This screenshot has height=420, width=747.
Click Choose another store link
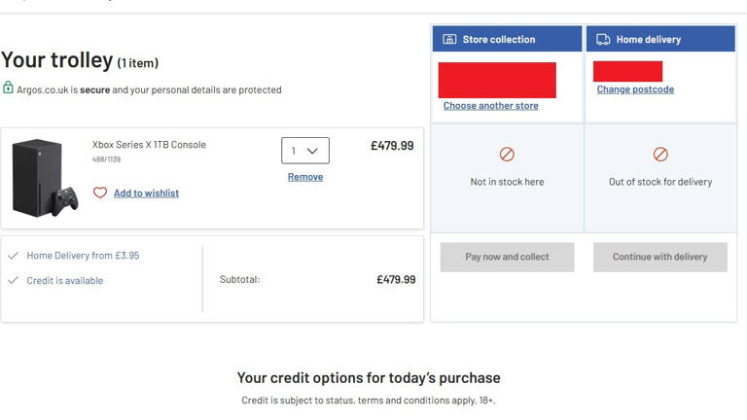(x=490, y=106)
